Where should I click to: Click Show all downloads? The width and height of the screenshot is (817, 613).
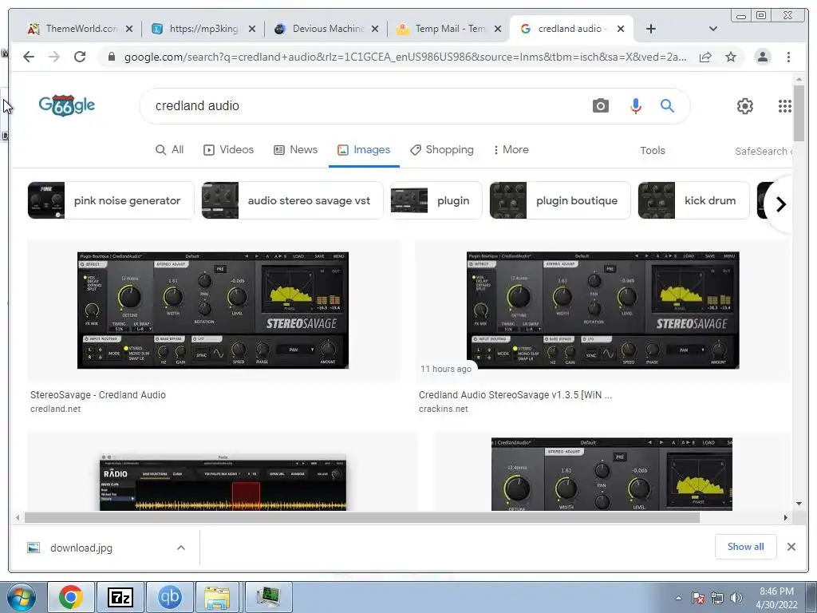[746, 546]
